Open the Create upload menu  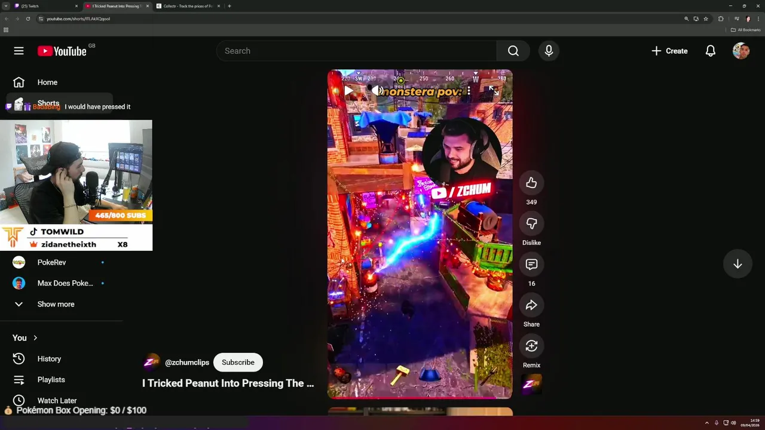coord(669,51)
